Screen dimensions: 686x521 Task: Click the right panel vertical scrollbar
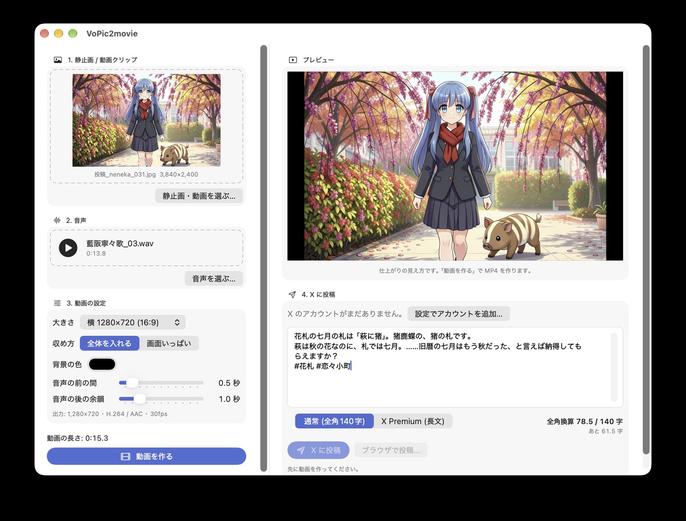[x=646, y=250]
